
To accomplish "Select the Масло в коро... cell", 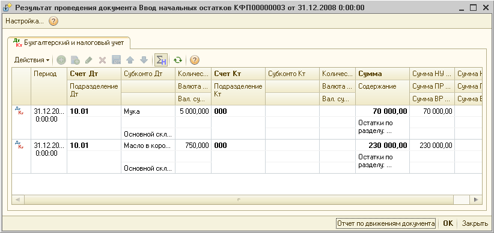I will [x=148, y=146].
